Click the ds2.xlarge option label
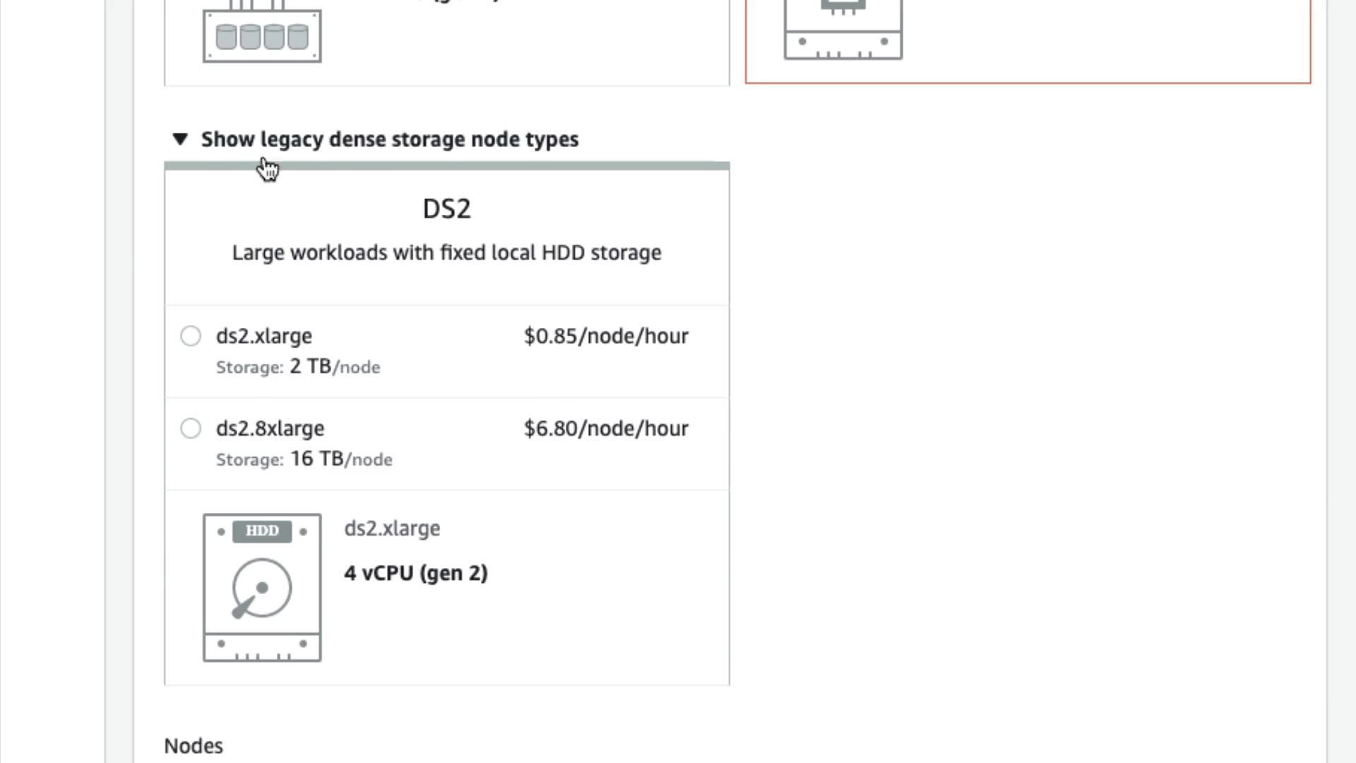This screenshot has height=763, width=1356. (264, 336)
